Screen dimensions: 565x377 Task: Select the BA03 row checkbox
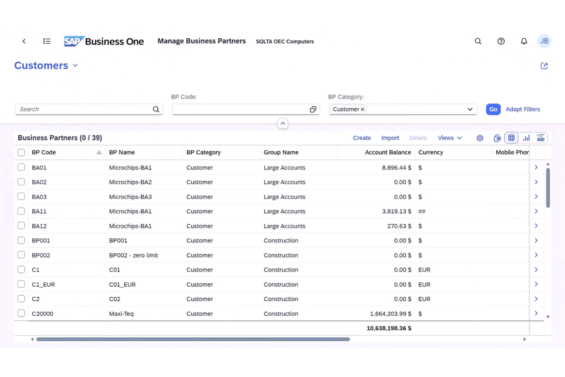click(21, 196)
